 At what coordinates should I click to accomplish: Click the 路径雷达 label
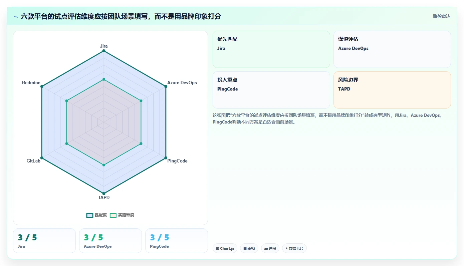coord(441,16)
